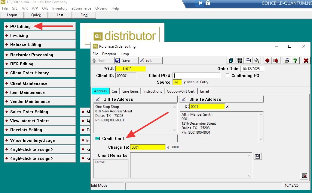Screen dimensions: 312x193
Task: Click the Order Date field
Action: (x=252, y=69)
